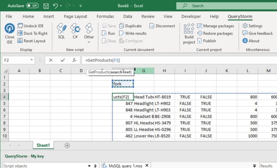Screen dimensions: 277x168
Task: Open the undo history dropdown
Action: (x=61, y=6)
